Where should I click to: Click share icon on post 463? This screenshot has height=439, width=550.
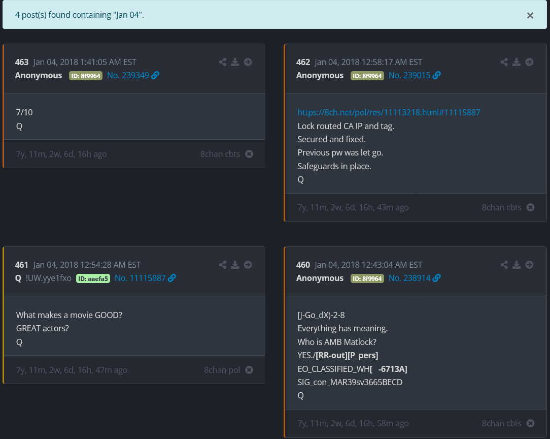pos(223,62)
